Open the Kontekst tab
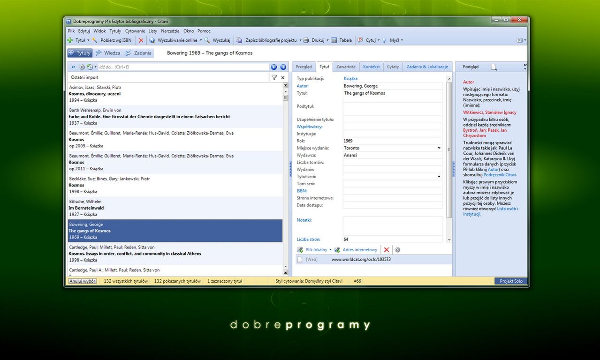The image size is (600, 360). [372, 67]
